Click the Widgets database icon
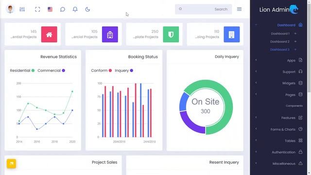Viewport: 311px width, 175px height. 300,83
